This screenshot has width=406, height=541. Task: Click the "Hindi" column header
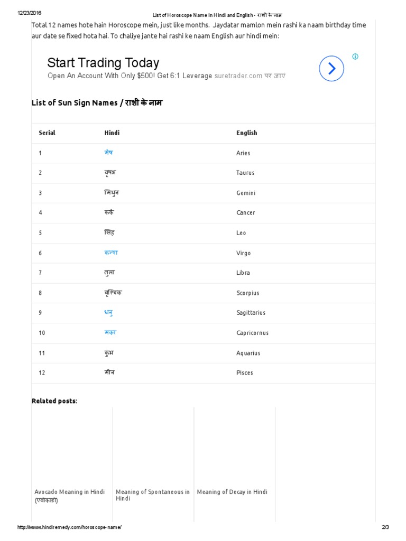tap(112, 133)
